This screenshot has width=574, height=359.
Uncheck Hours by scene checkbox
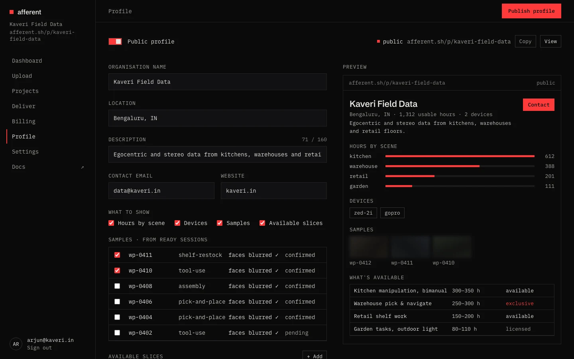pos(111,223)
